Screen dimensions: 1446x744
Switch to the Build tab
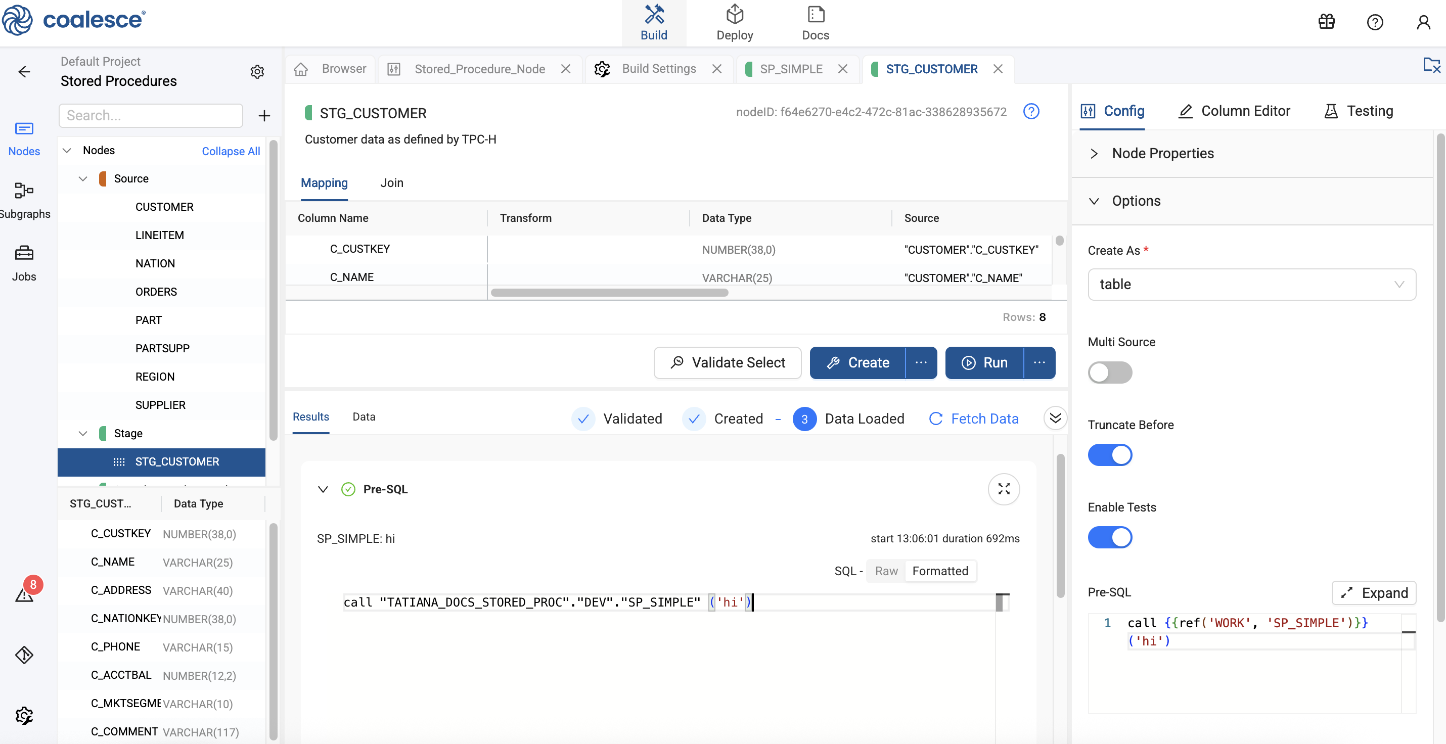[x=653, y=23]
